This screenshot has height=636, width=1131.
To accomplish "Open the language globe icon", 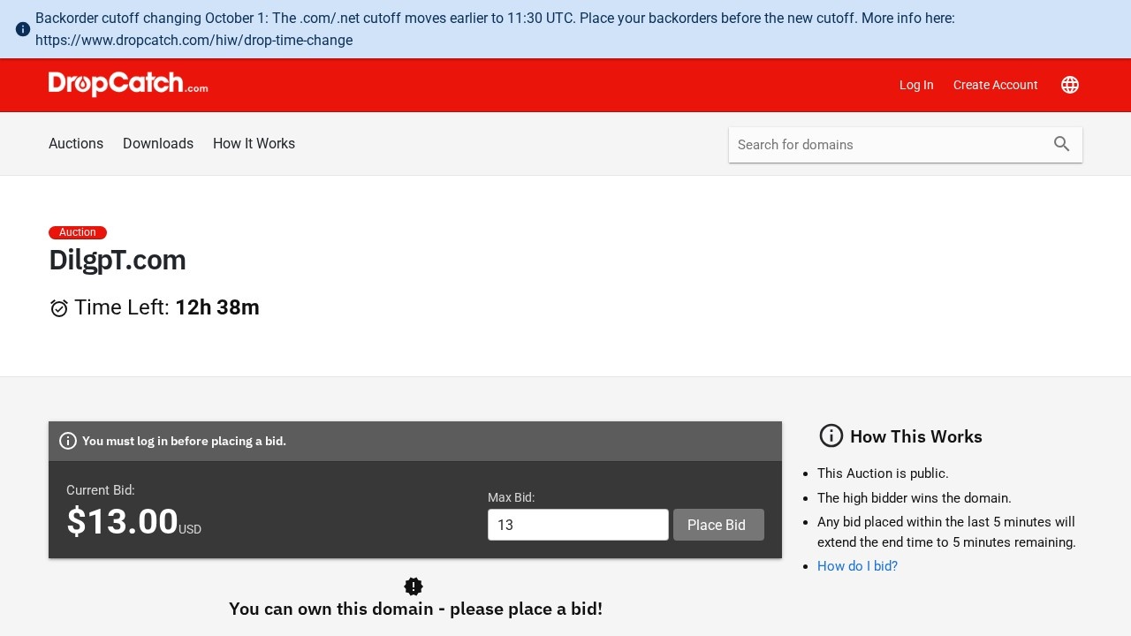I will click(1070, 85).
